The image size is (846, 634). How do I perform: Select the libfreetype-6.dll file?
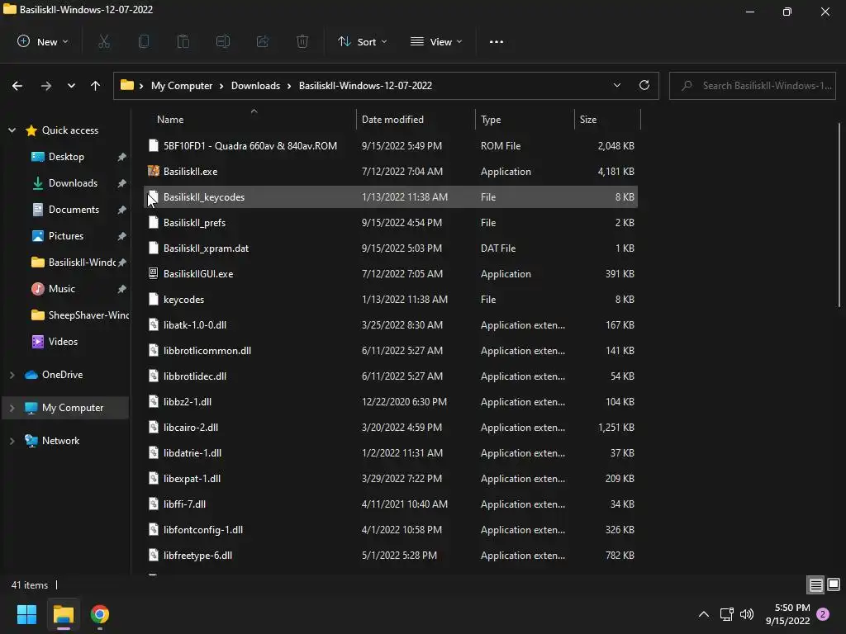(x=391, y=556)
